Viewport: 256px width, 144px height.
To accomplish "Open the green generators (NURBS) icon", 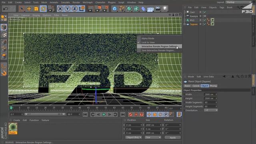I will pos(129,9).
